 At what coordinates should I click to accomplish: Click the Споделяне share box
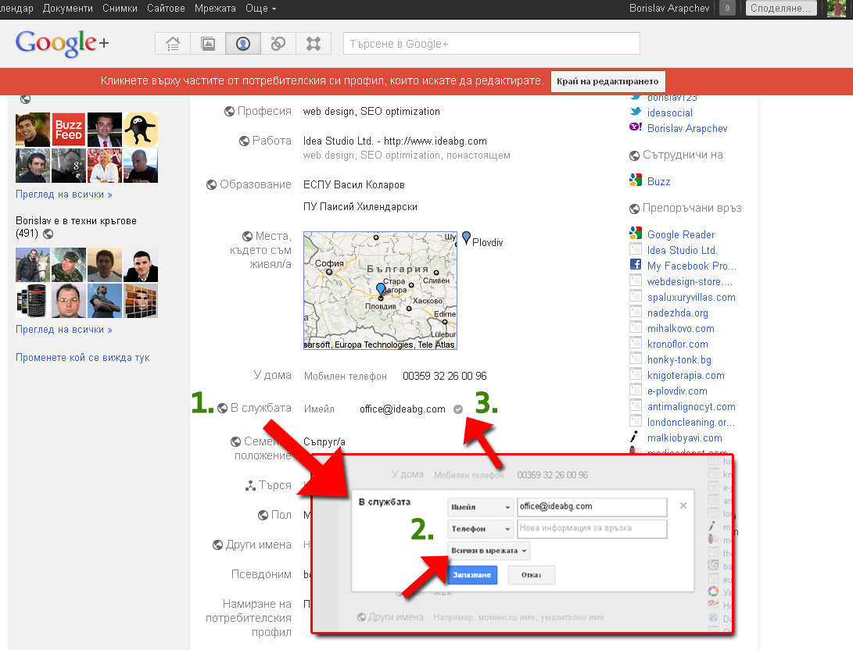pos(780,8)
